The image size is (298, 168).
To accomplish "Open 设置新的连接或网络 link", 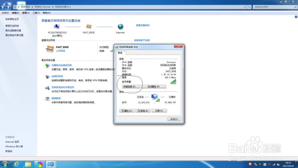I will coord(62,65).
